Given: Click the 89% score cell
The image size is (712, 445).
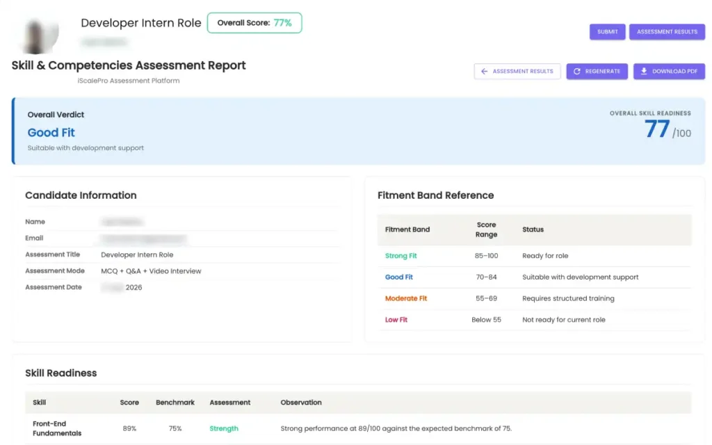Looking at the screenshot, I should point(129,428).
